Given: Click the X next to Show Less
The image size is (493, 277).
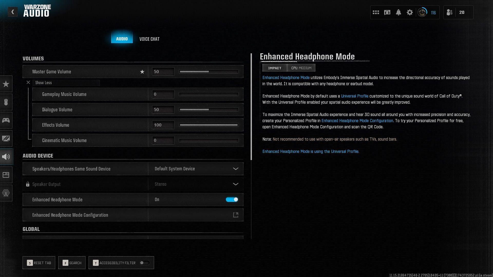Looking at the screenshot, I should 28,83.
